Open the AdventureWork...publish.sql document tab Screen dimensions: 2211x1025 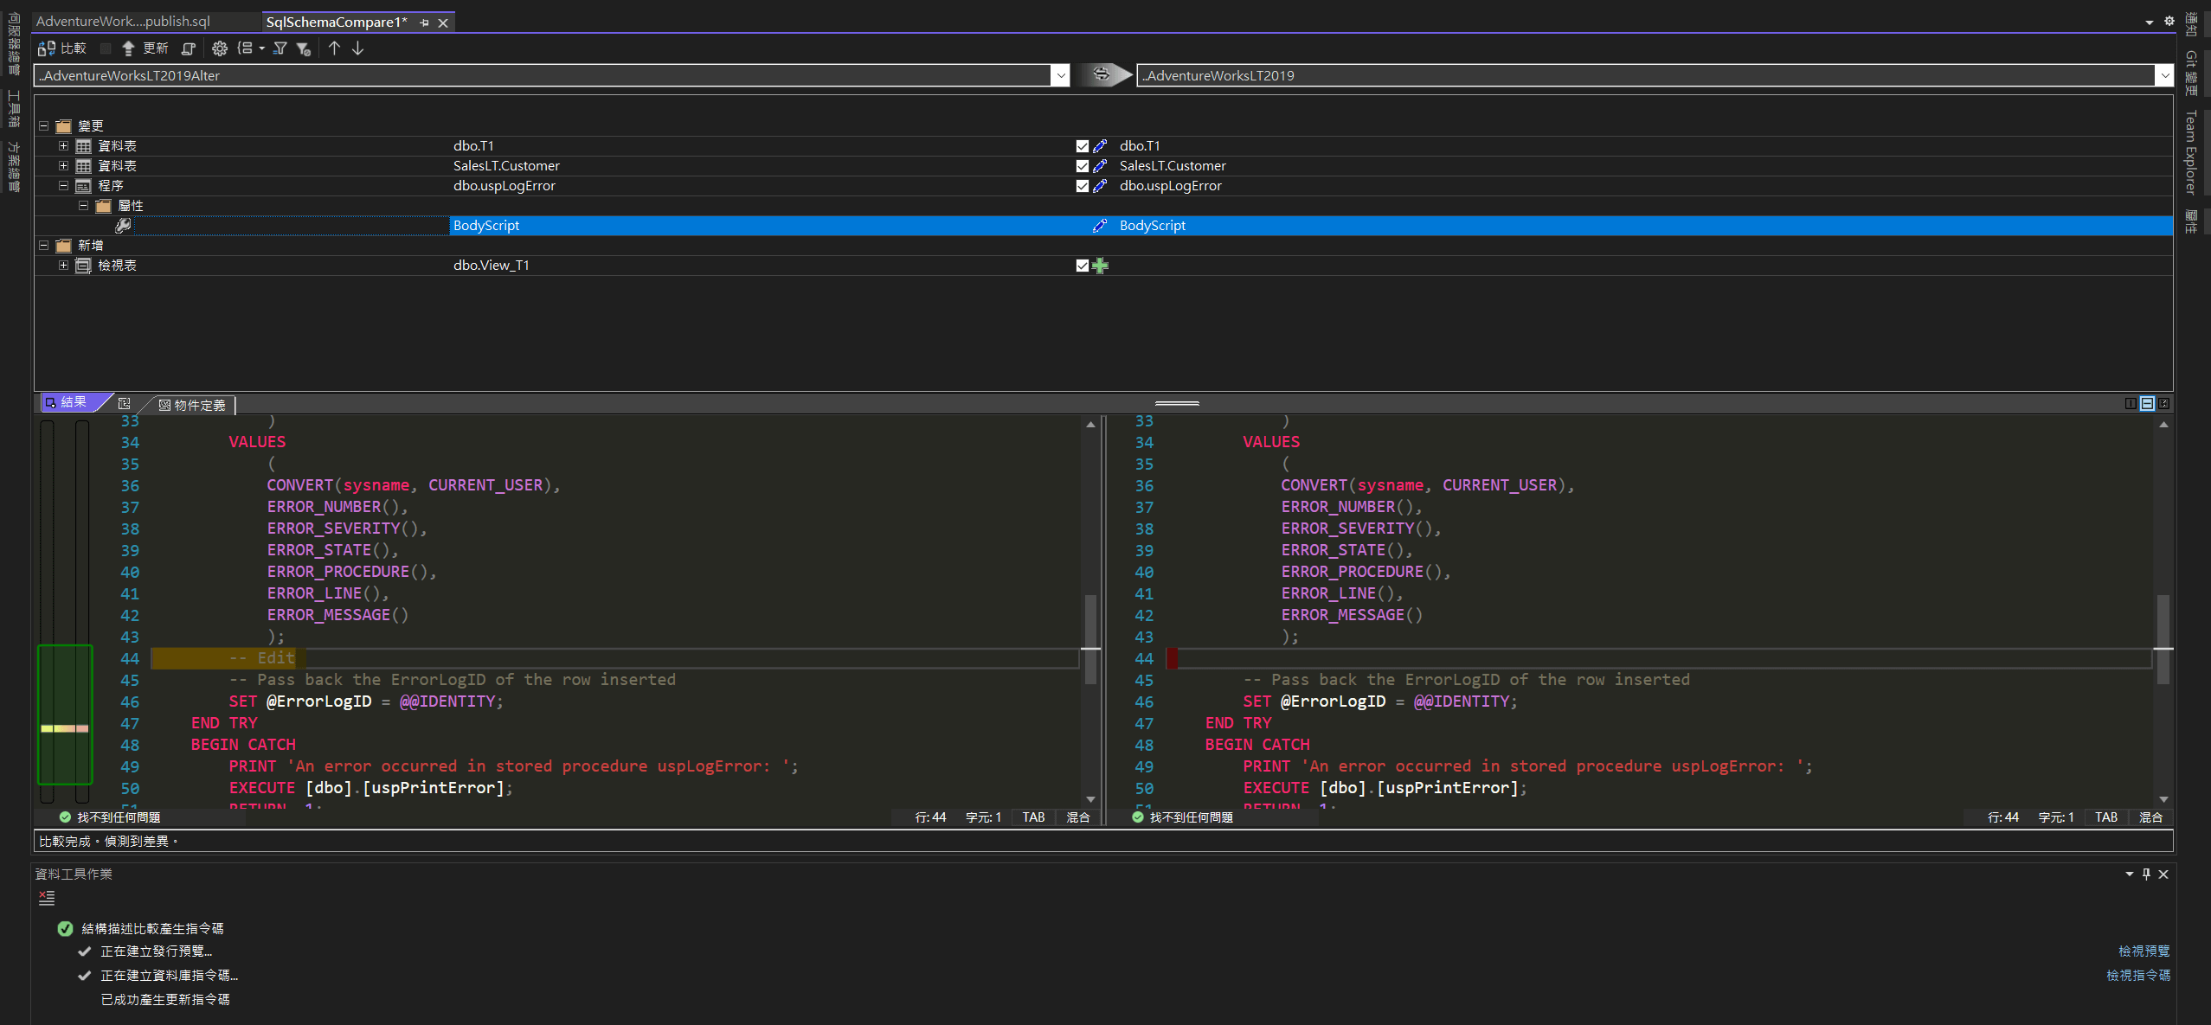[124, 21]
